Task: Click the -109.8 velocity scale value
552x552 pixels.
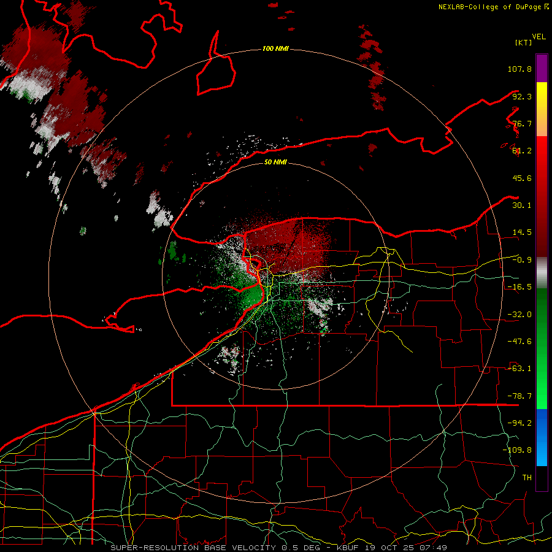Action: [x=517, y=450]
